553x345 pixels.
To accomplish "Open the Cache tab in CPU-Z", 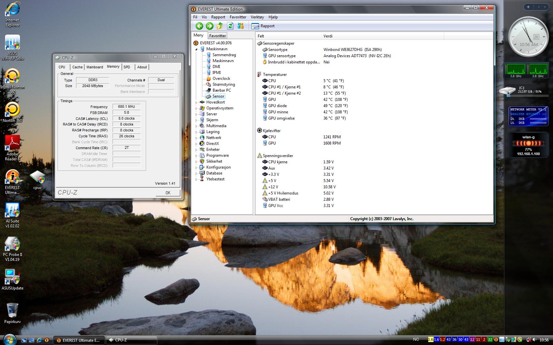I will pos(77,67).
